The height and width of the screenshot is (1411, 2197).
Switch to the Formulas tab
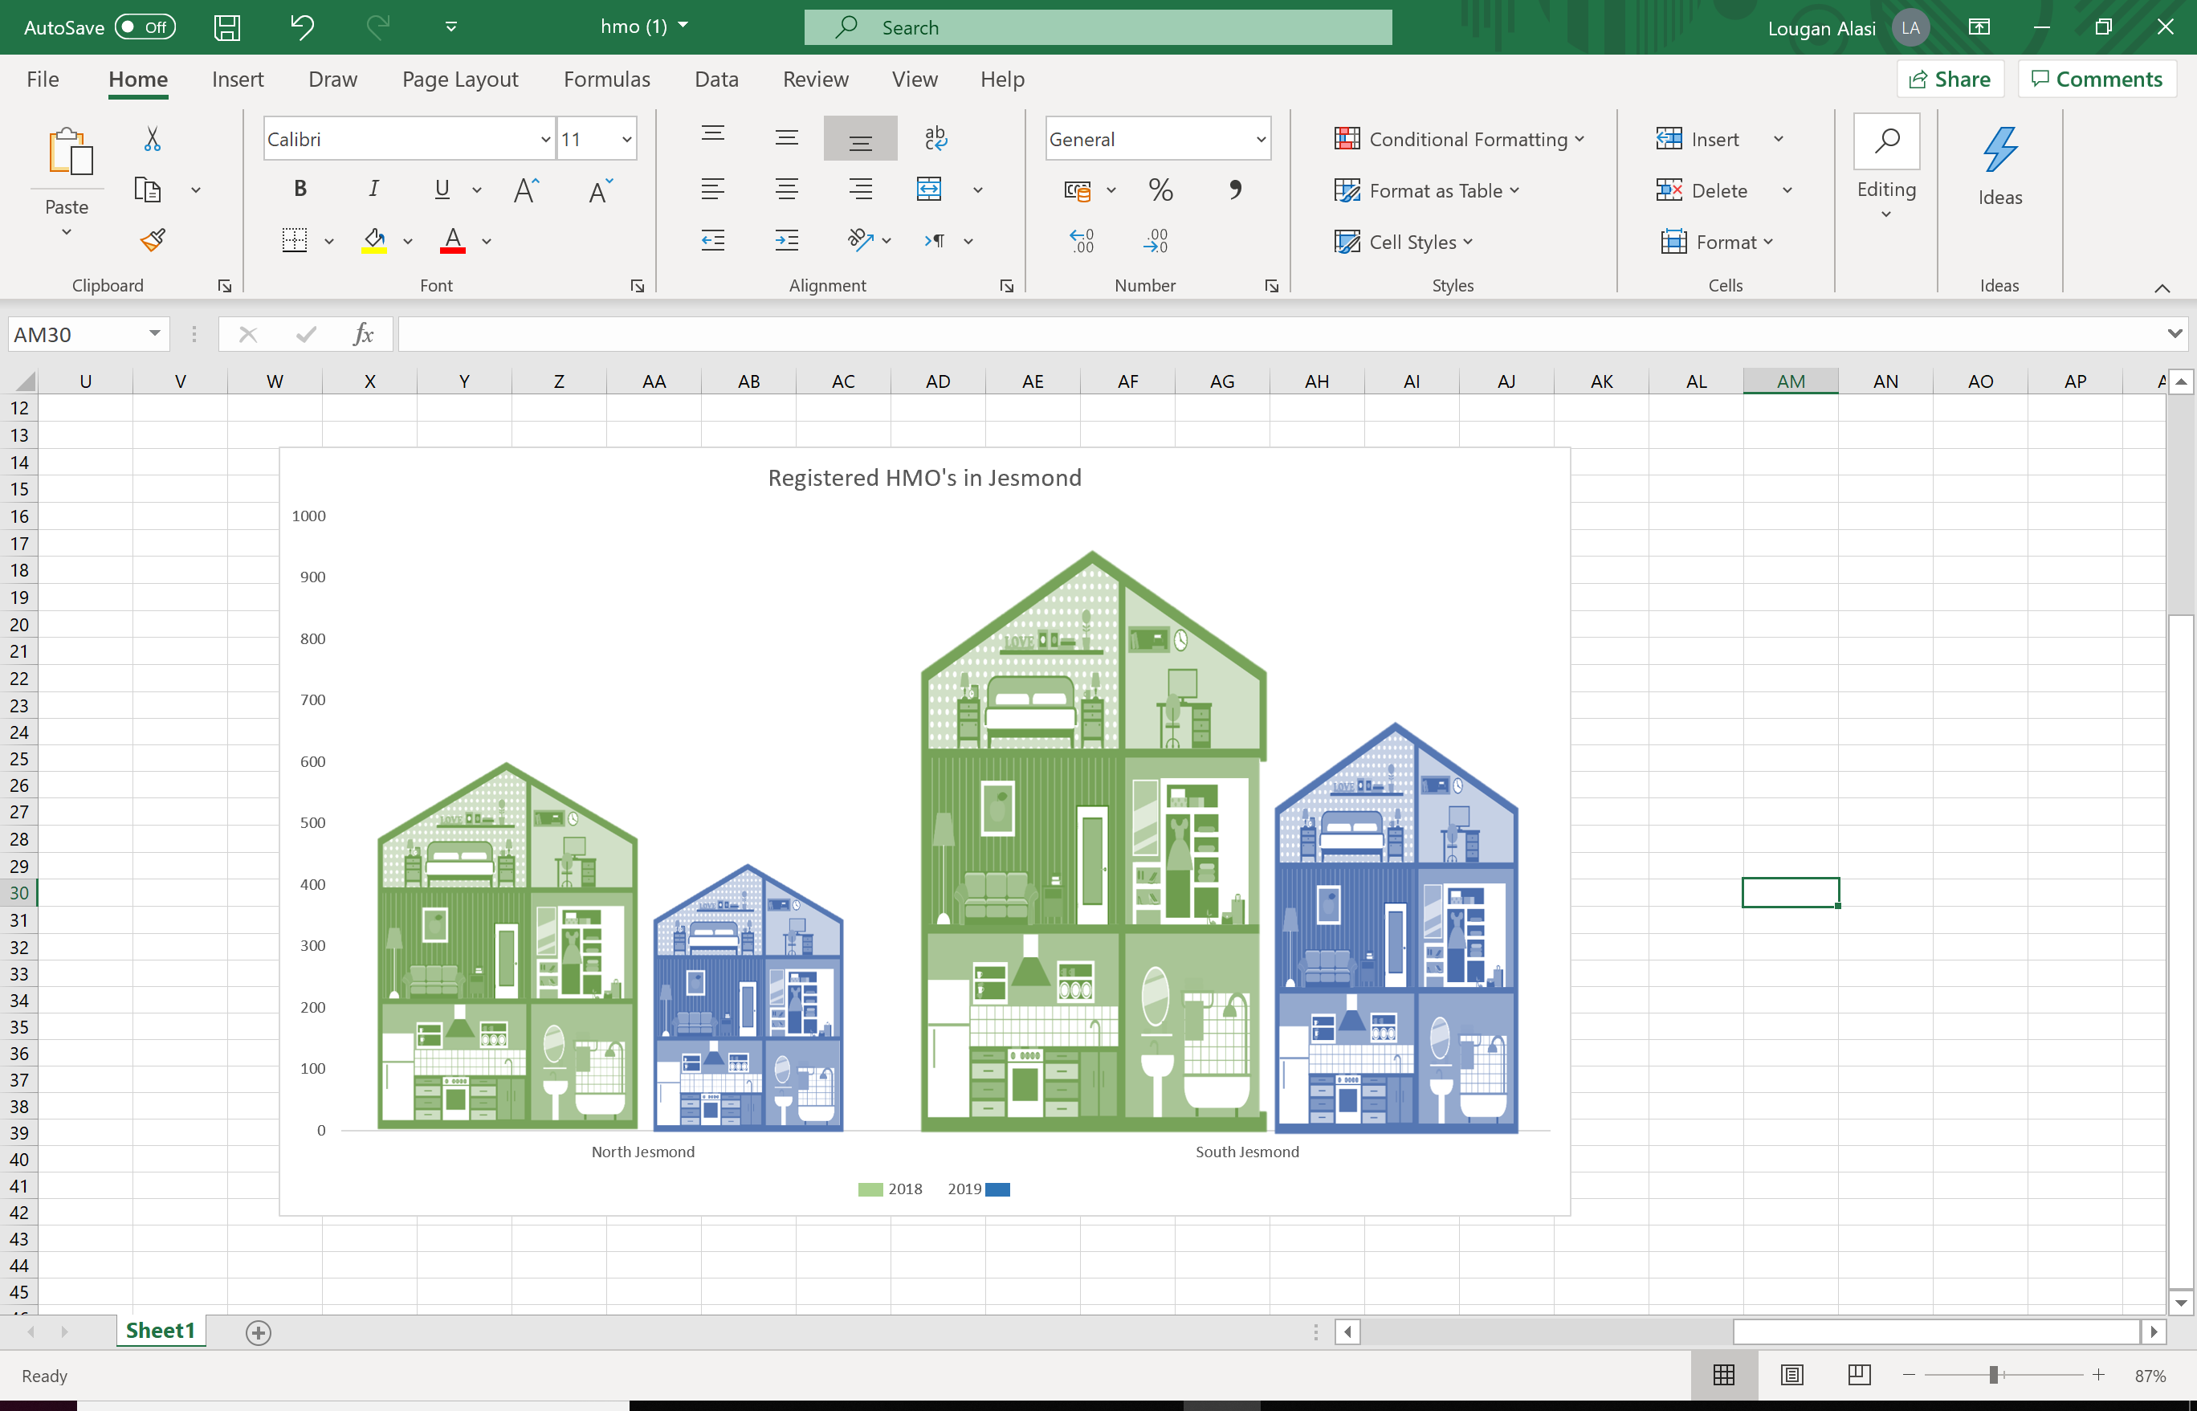[606, 80]
